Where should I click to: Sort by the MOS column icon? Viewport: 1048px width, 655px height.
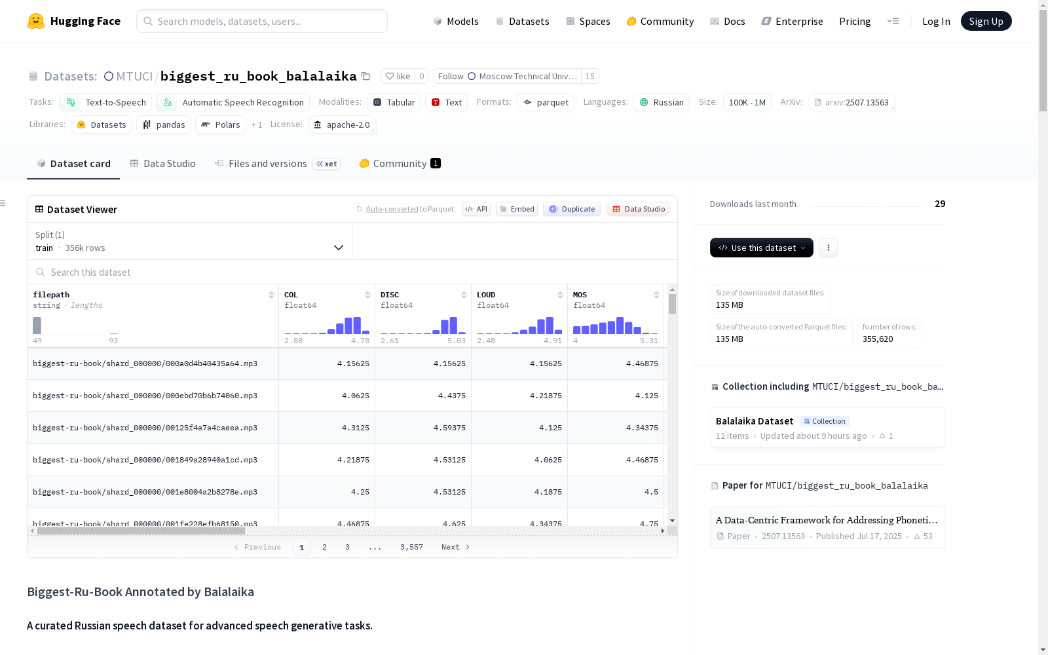pos(656,295)
